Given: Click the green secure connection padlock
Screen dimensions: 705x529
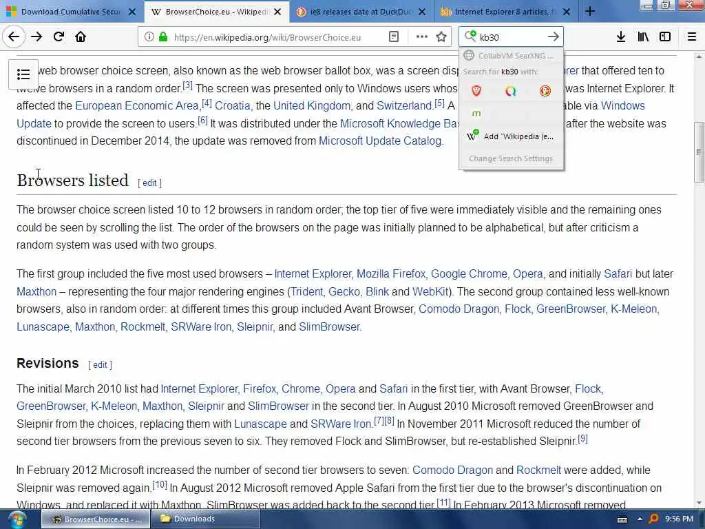Looking at the screenshot, I should pos(164,37).
